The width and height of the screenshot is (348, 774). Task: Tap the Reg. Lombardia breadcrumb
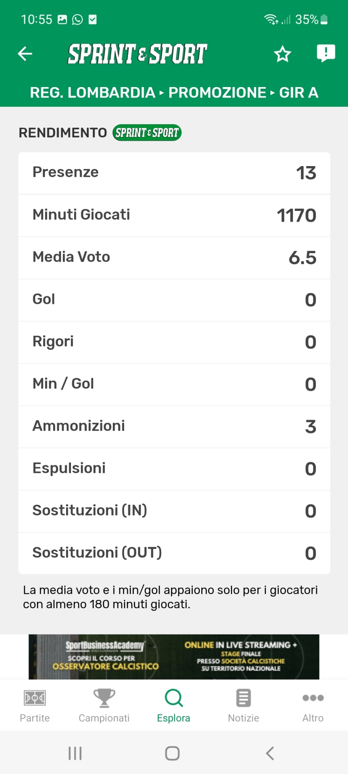coord(92,93)
